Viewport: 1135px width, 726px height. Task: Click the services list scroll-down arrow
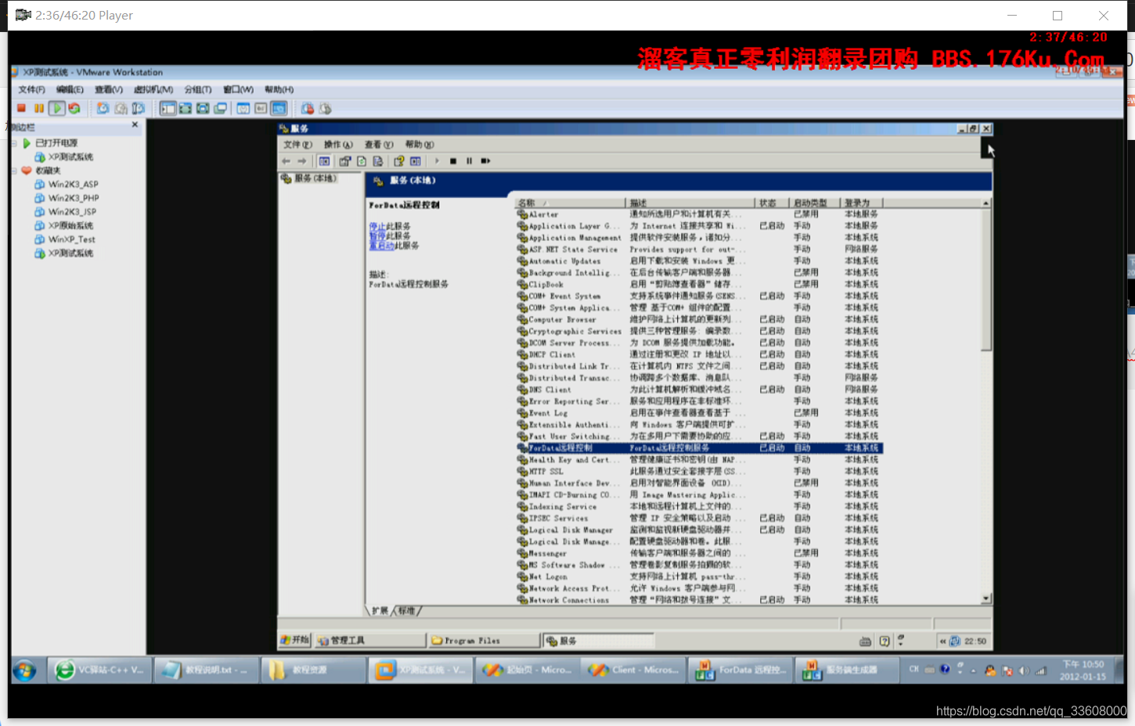pos(986,598)
